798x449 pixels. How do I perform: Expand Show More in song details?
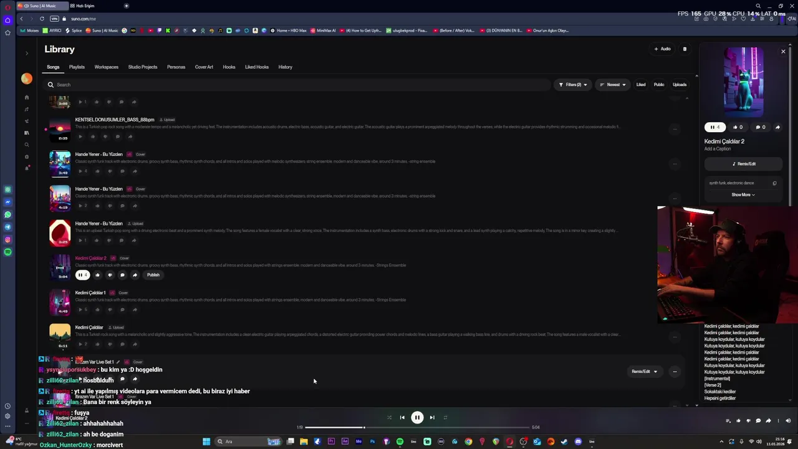743,195
